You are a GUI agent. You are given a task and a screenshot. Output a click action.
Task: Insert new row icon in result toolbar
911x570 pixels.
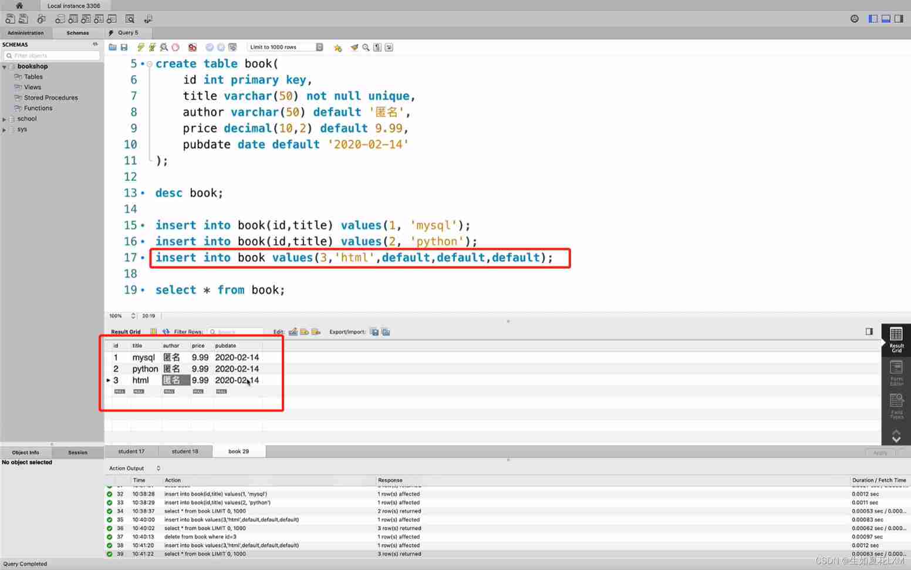[304, 332]
